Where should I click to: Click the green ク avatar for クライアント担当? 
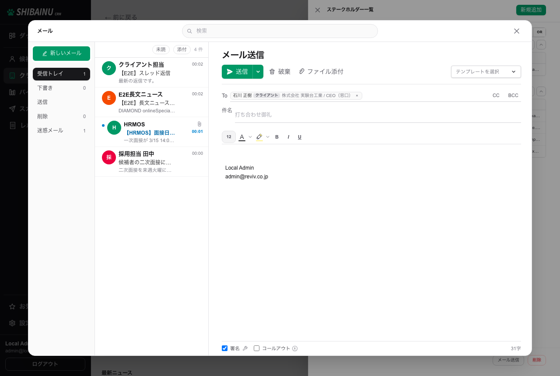click(x=109, y=68)
